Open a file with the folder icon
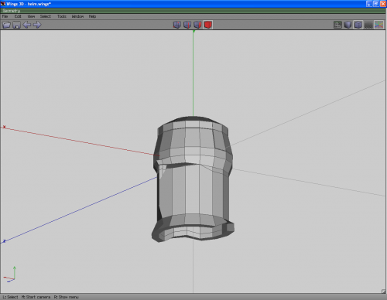 (6, 25)
